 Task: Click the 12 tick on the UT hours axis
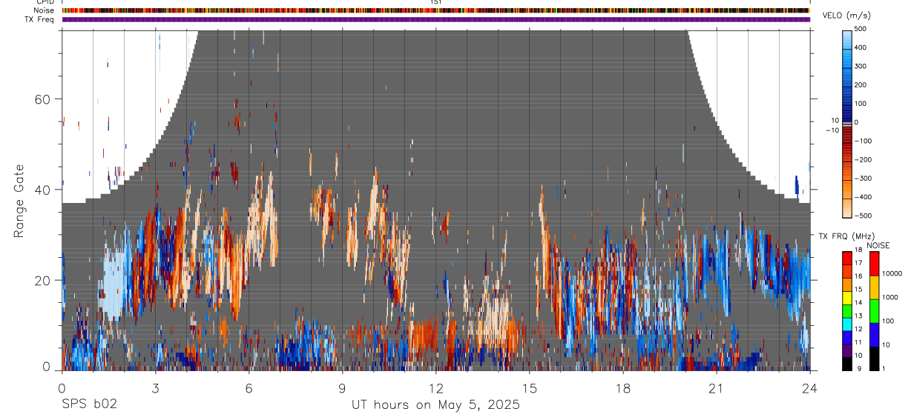[435, 388]
